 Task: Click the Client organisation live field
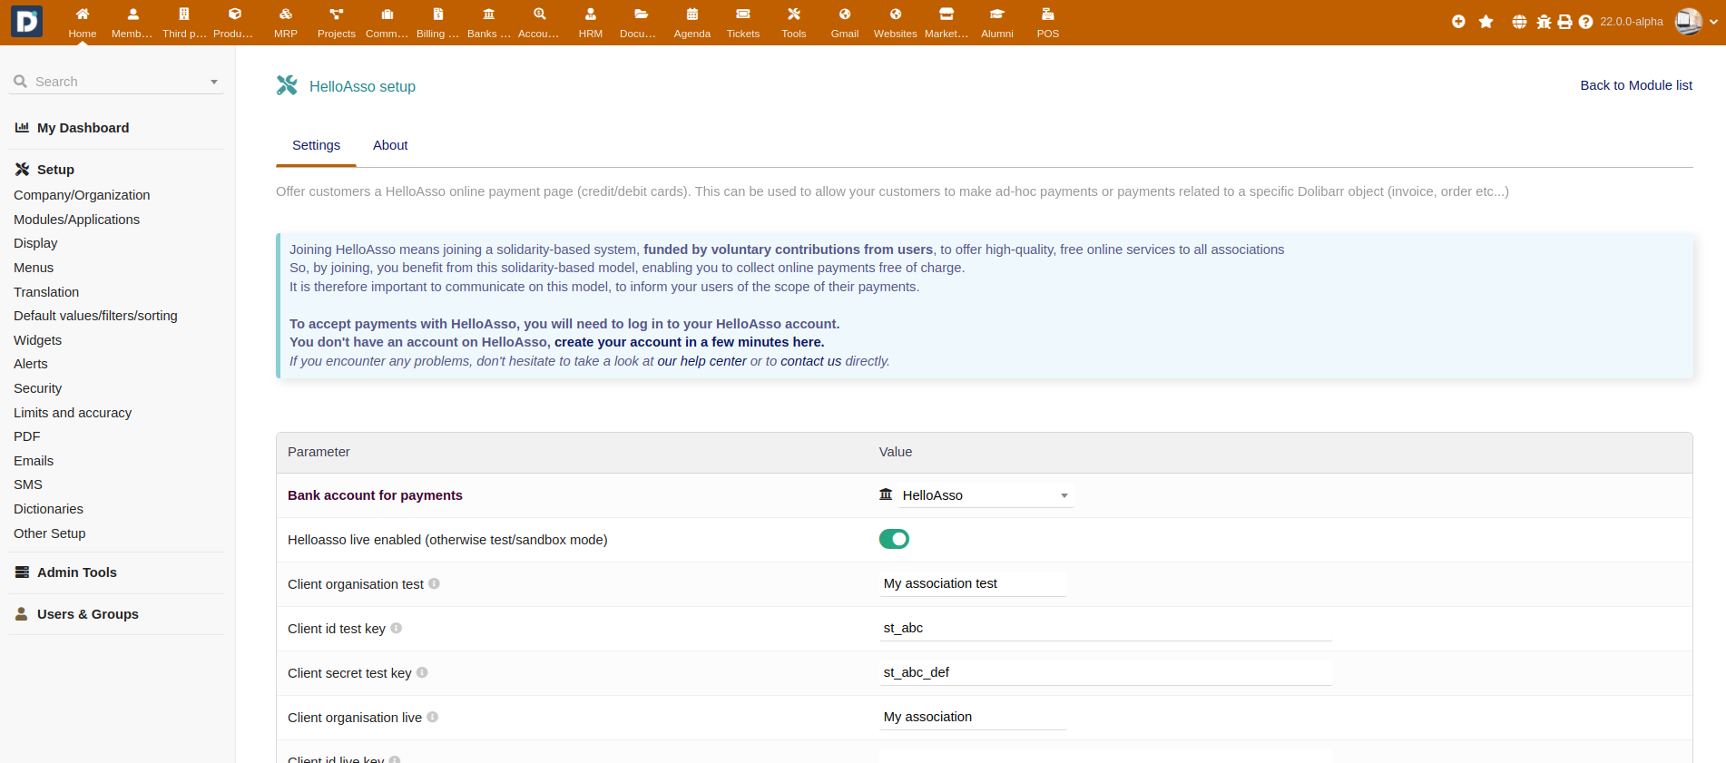pyautogui.click(x=972, y=717)
